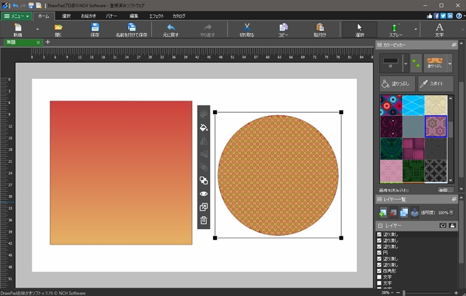Click the fill bucket icon in floating toolbar
The width and height of the screenshot is (466, 296).
tap(203, 127)
